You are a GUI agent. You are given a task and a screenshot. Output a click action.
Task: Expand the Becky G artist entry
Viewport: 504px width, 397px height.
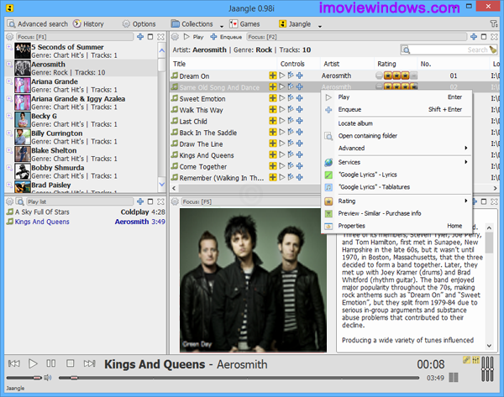coord(9,116)
